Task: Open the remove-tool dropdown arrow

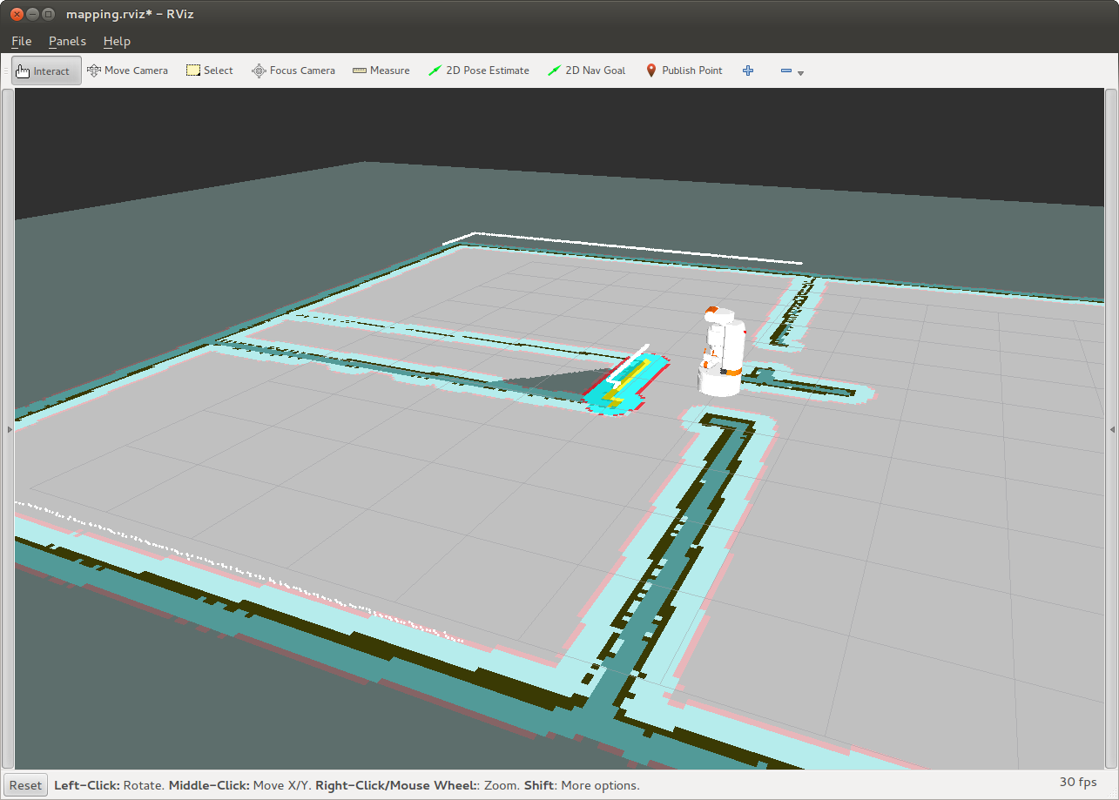Action: tap(801, 73)
